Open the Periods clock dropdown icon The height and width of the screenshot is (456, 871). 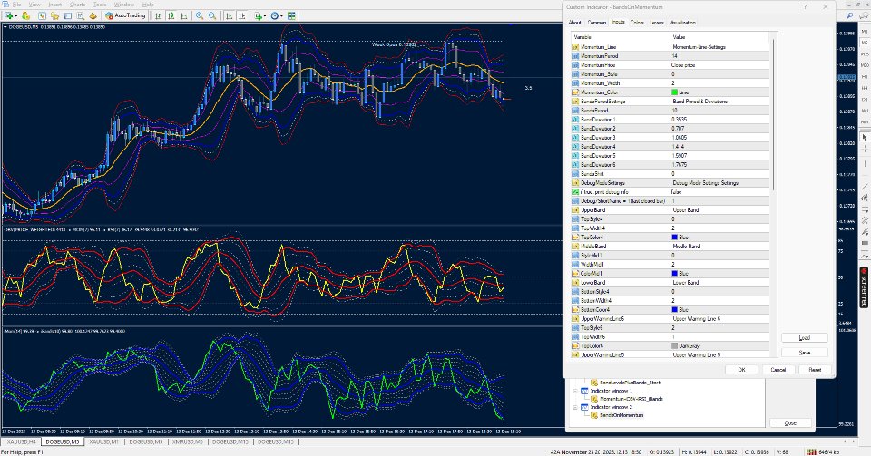click(276, 15)
